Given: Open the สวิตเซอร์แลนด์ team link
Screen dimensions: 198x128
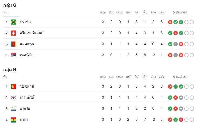Looking at the screenshot, I should [32, 33].
